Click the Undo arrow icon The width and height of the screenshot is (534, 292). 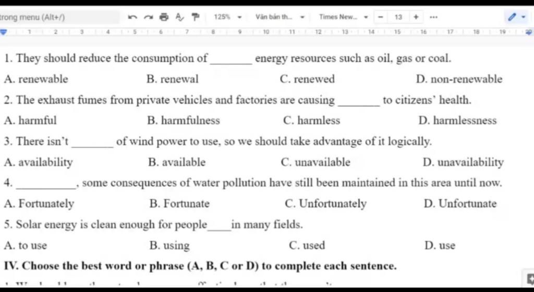pyautogui.click(x=132, y=17)
